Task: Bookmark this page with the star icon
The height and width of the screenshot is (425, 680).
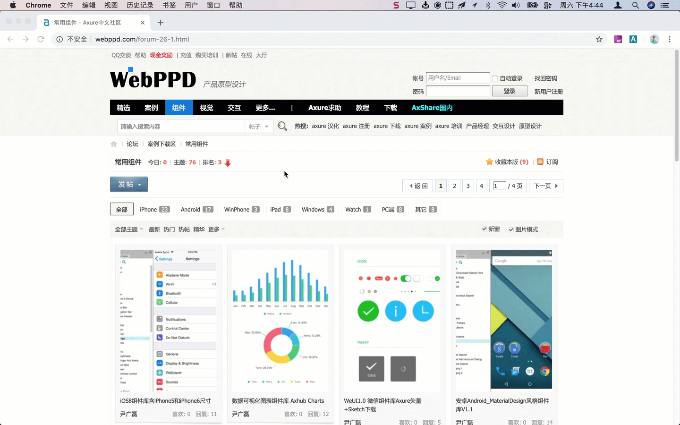Action: 599,39
